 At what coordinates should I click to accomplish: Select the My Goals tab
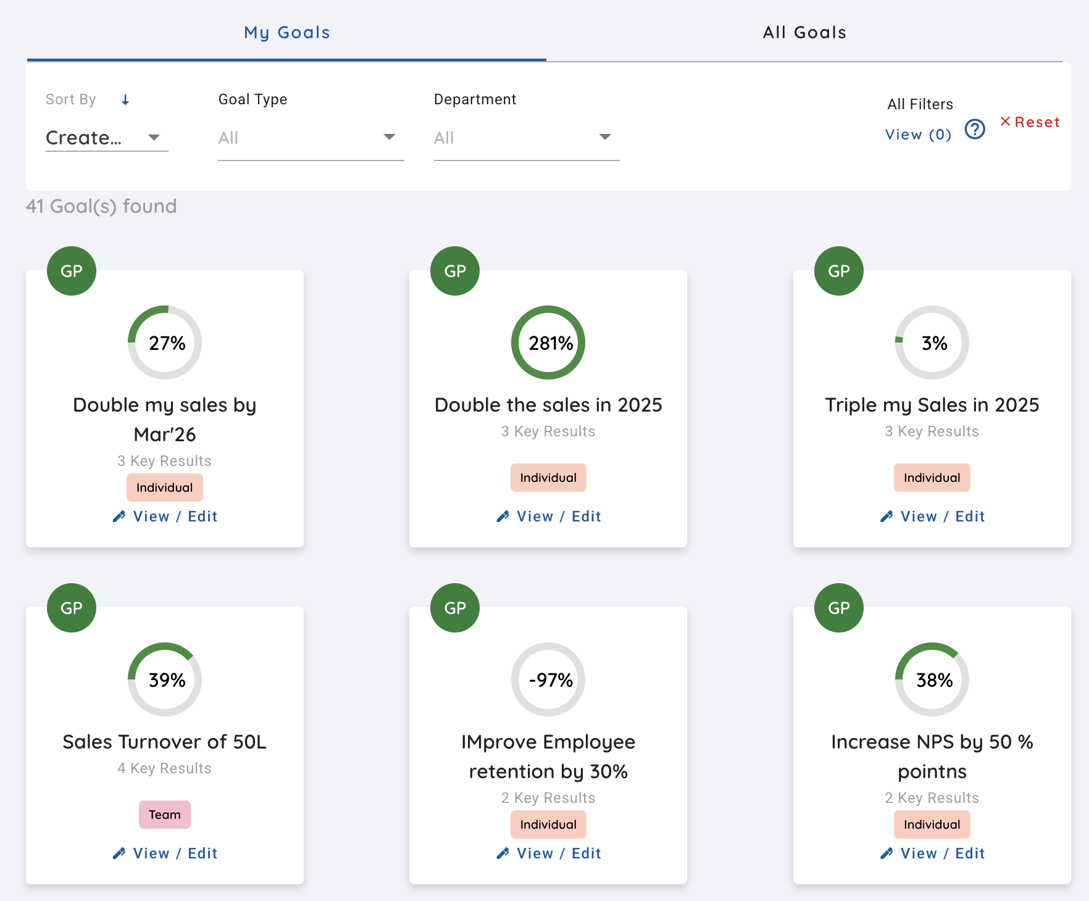(x=287, y=33)
